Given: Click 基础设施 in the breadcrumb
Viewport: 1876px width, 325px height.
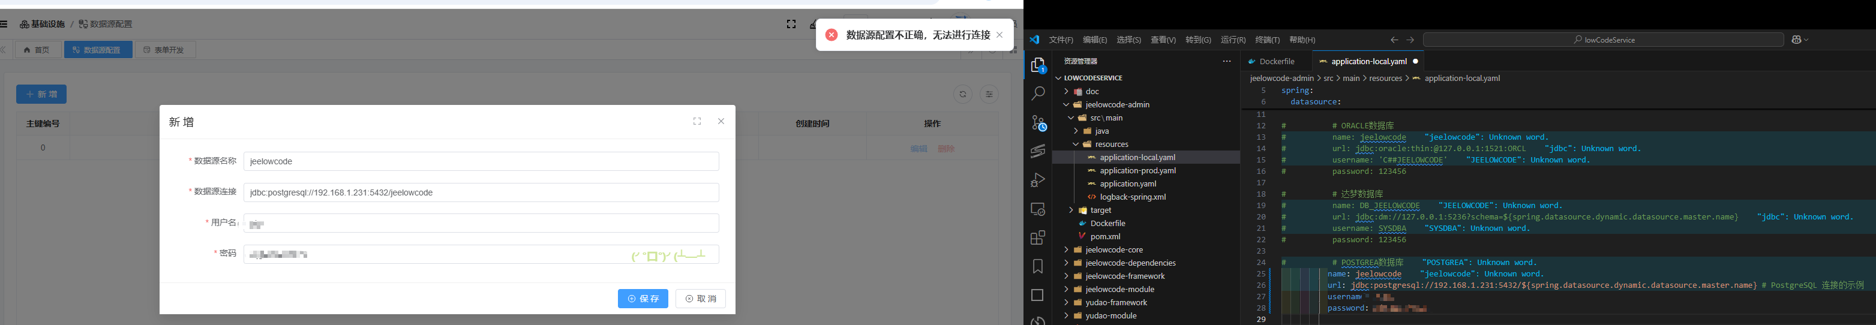Looking at the screenshot, I should (42, 24).
